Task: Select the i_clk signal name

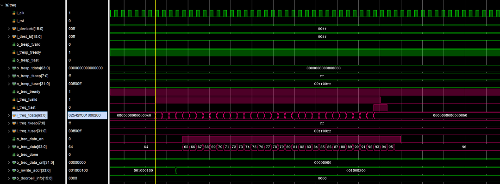Action: pyautogui.click(x=20, y=13)
